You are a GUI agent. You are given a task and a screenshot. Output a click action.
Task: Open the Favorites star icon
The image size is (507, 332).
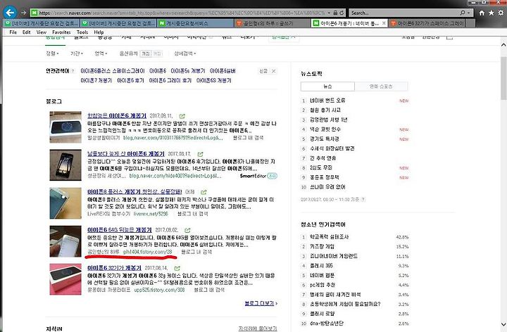(492, 13)
